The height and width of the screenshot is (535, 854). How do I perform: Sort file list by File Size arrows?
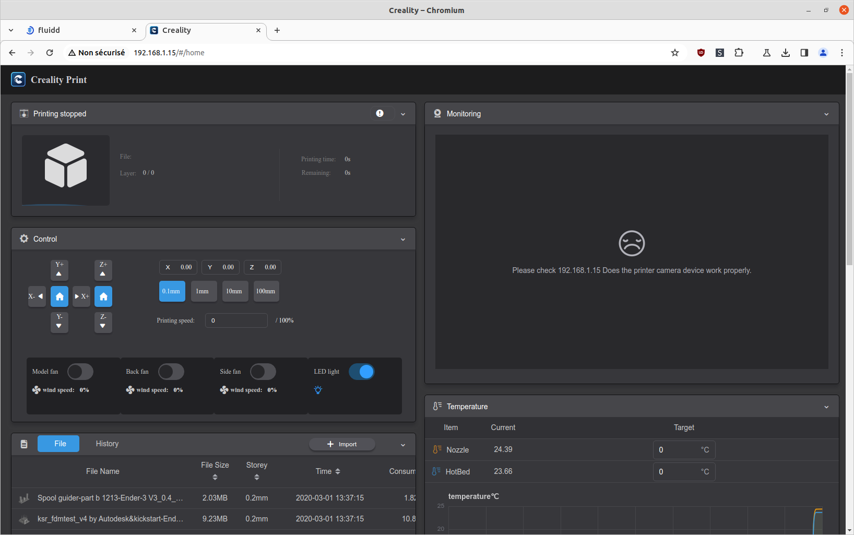[215, 477]
